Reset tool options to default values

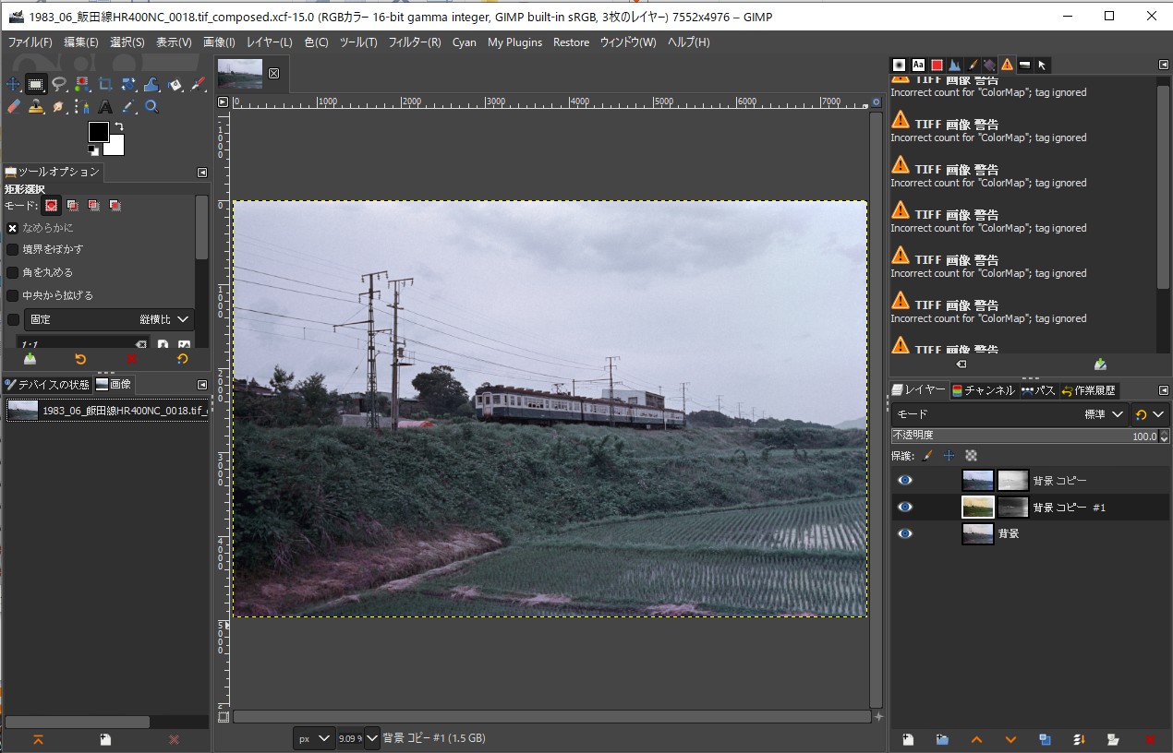point(182,359)
